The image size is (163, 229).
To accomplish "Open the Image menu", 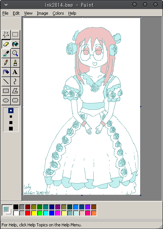I will point(42,13).
